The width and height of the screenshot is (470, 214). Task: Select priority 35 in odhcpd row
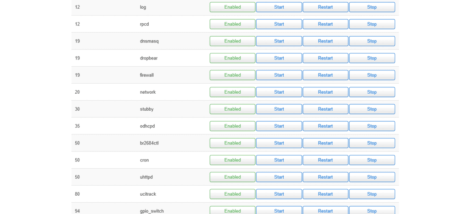[x=77, y=126]
